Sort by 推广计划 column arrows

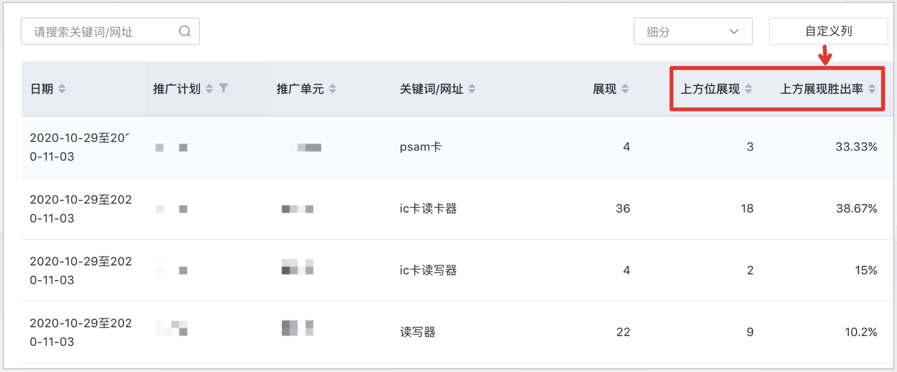coord(209,89)
